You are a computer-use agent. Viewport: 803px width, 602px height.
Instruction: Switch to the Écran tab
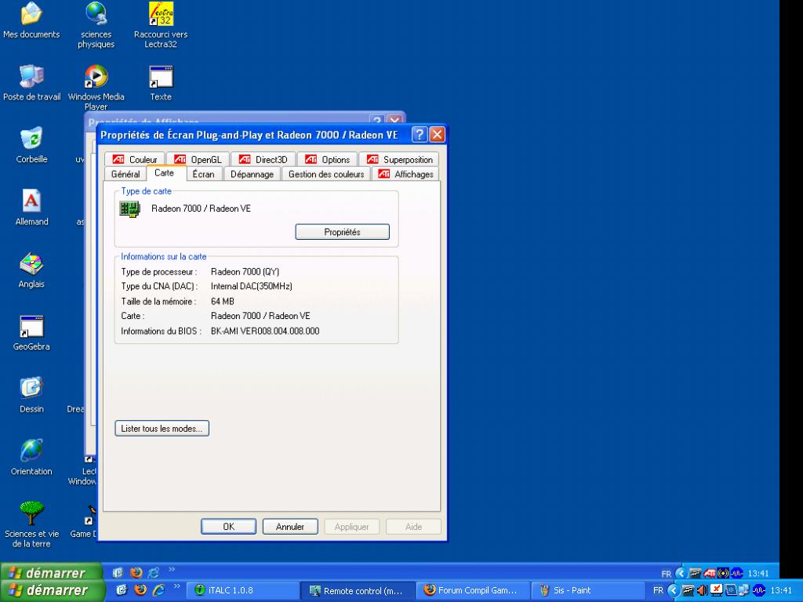204,174
